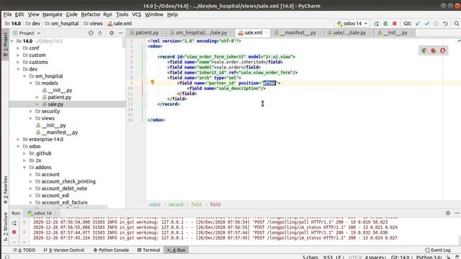The width and height of the screenshot is (461, 259).
Task: Click the record breadcrumb below the editor
Action: tap(176, 204)
